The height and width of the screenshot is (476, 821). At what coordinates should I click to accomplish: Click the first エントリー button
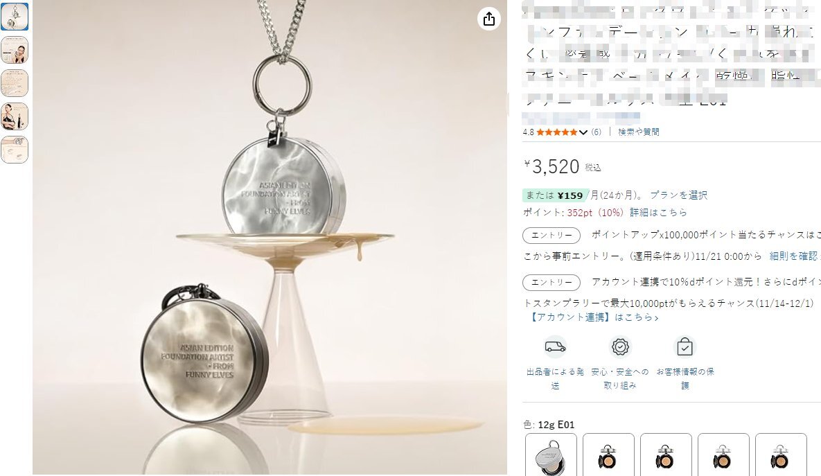click(551, 235)
